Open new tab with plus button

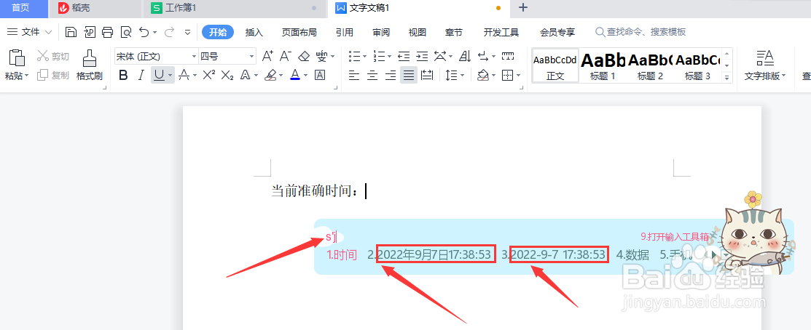pos(523,8)
